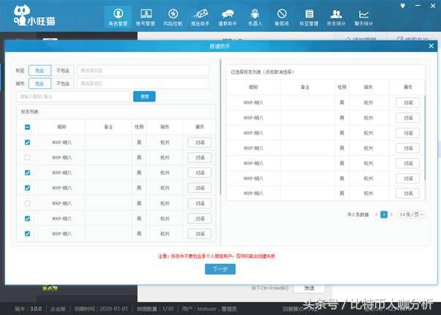This screenshot has height=315, width=441.
Task: Click the scrollbar of selected-friends list
Action: 425,137
